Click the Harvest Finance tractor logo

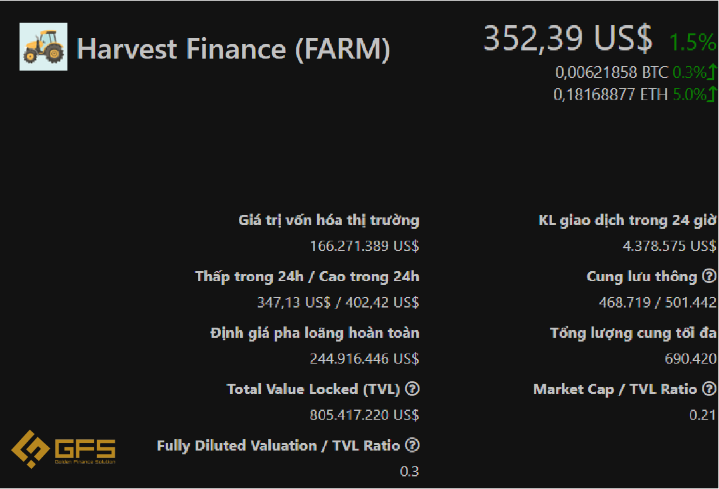43,47
